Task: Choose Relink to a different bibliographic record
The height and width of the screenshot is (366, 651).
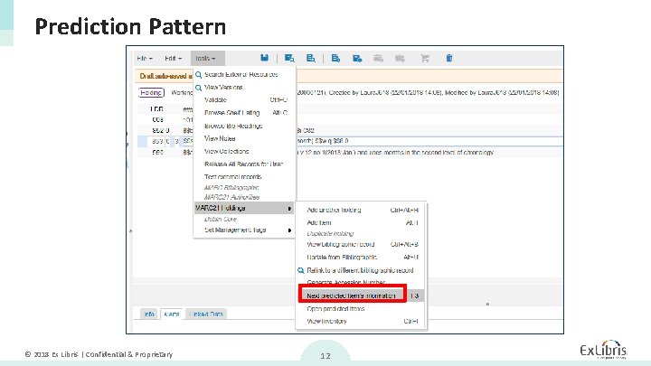Action: pyautogui.click(x=360, y=270)
